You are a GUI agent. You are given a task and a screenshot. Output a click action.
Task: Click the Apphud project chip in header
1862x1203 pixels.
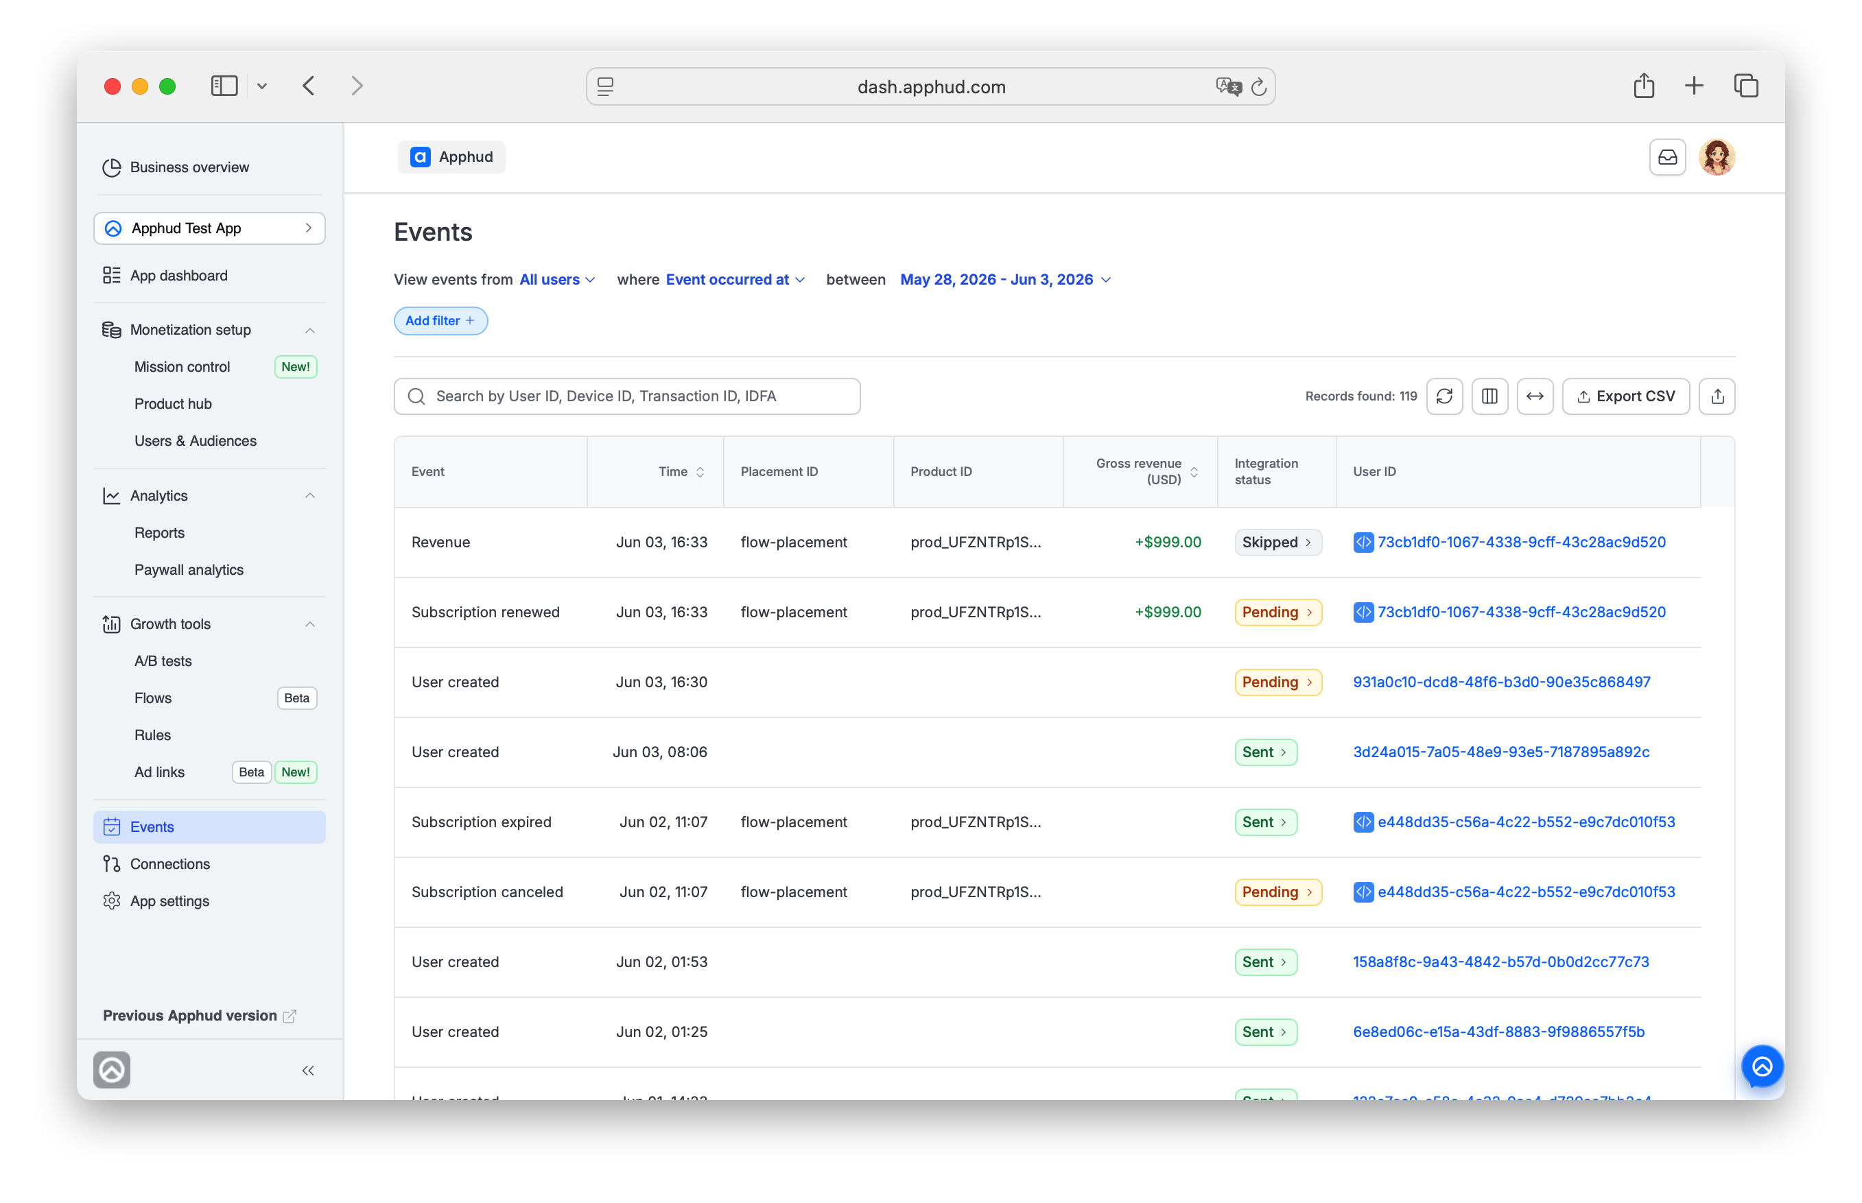coord(451,157)
